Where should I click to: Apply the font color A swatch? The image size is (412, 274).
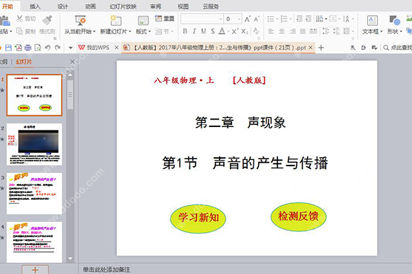pyautogui.click(x=222, y=32)
